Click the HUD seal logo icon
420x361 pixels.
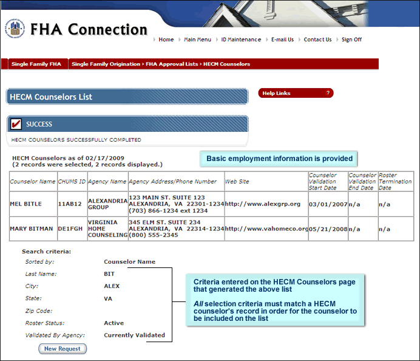click(x=15, y=29)
